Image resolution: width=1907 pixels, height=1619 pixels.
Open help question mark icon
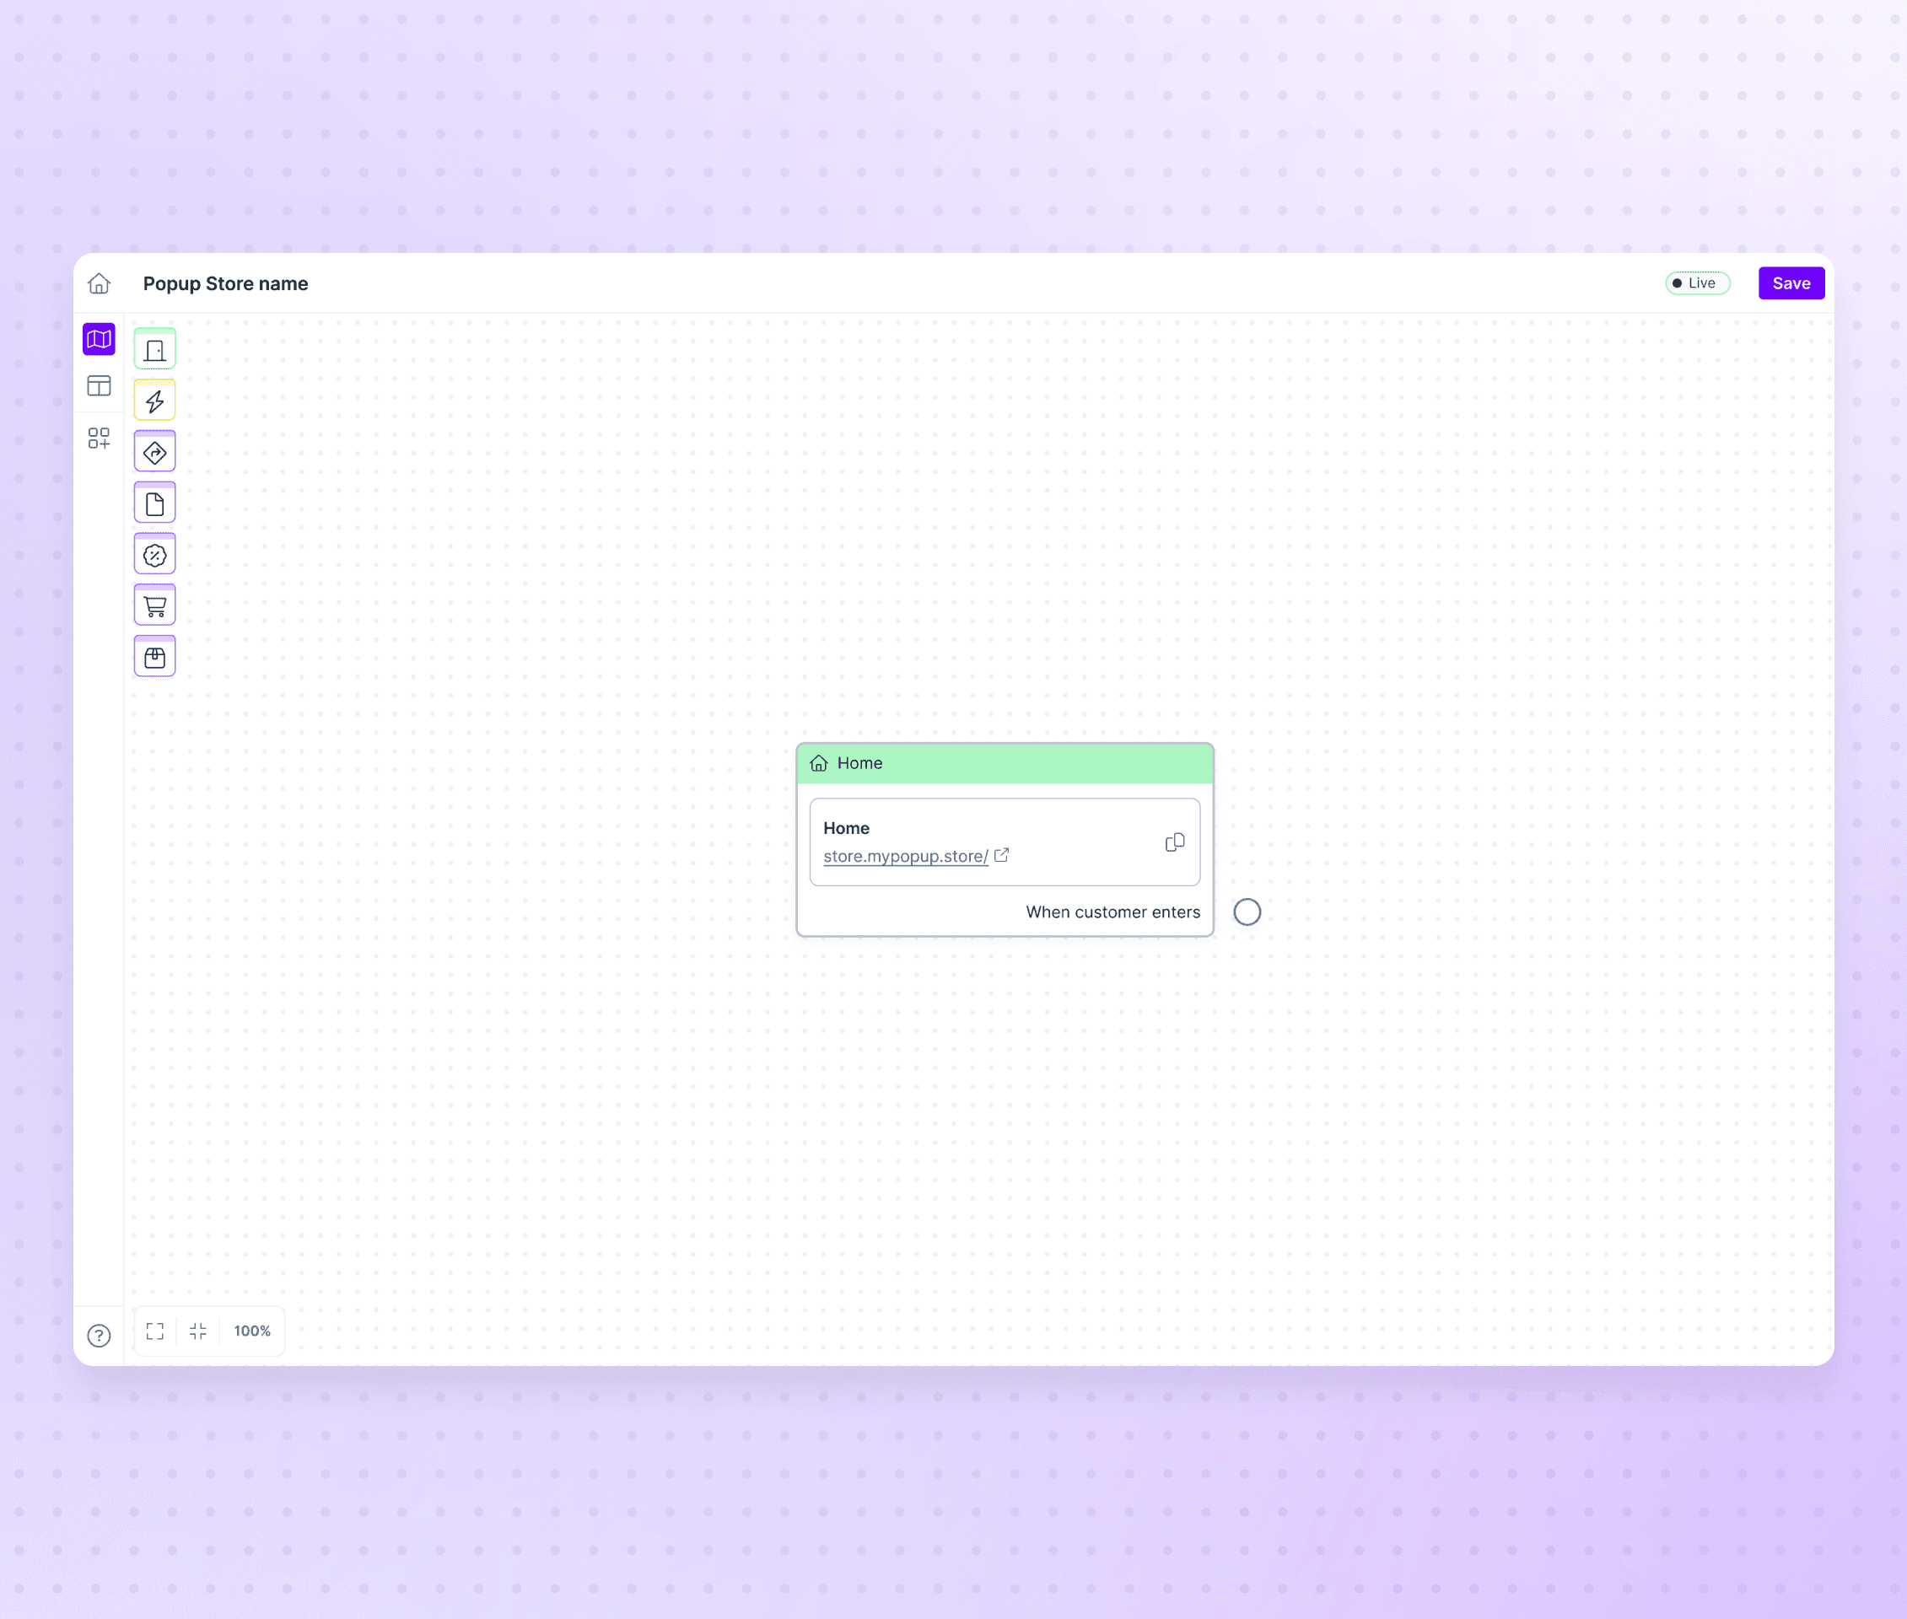click(100, 1336)
